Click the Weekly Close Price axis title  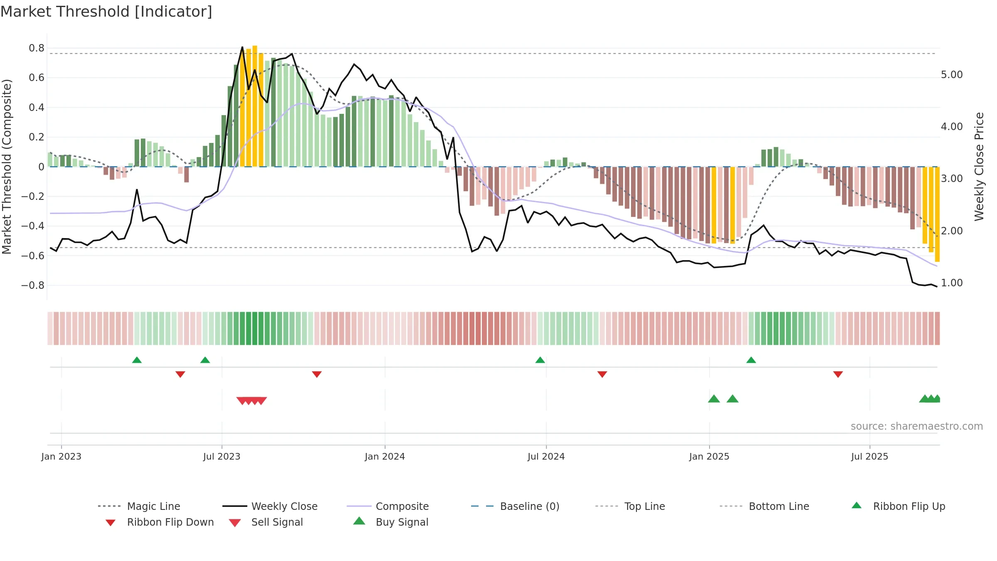[x=979, y=166]
